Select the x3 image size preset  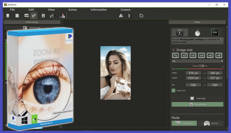(193, 55)
